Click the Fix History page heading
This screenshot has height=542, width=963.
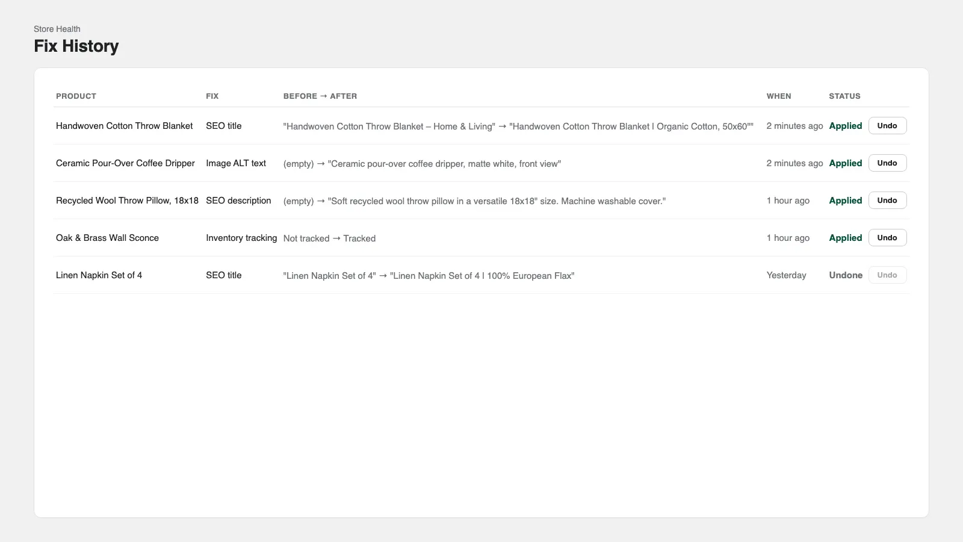pyautogui.click(x=76, y=46)
